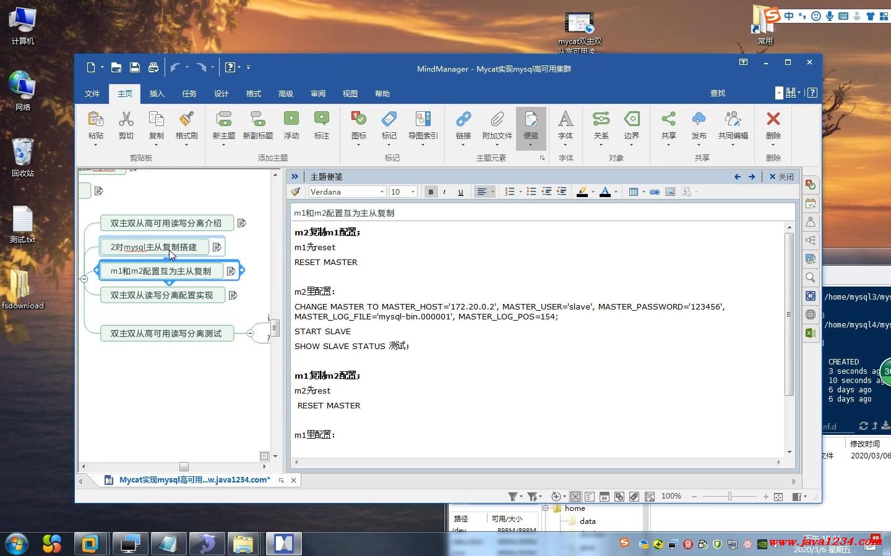Open the Verdana font name dropdown
This screenshot has width=891, height=556.
pyautogui.click(x=382, y=192)
